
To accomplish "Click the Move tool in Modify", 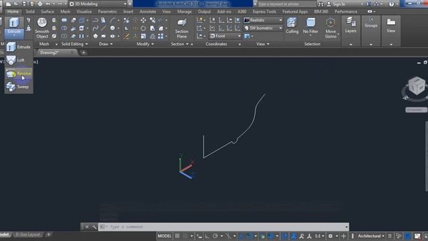I will 143,20.
